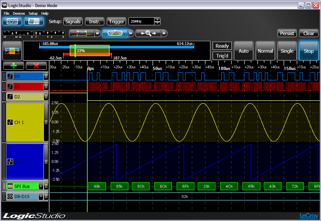The width and height of the screenshot is (321, 221).
Task: Select the CH 2 blue signal label
Action: pyautogui.click(x=19, y=162)
